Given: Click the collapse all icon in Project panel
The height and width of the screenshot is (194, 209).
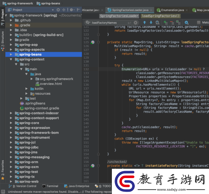Looking at the screenshot, I should click(x=64, y=10).
